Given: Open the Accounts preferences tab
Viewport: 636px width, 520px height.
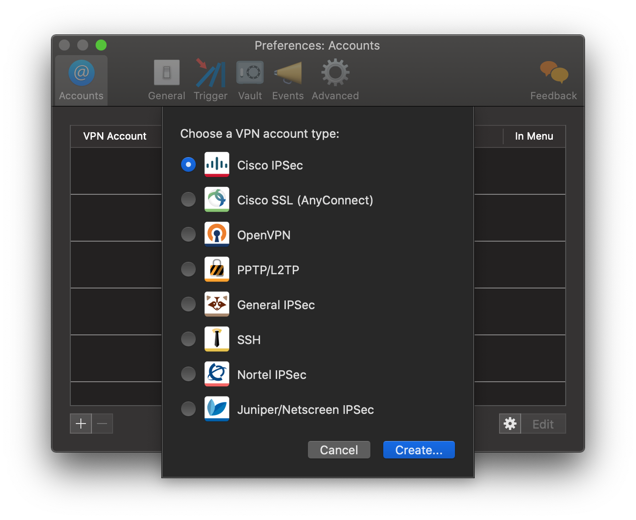Looking at the screenshot, I should coord(81,80).
